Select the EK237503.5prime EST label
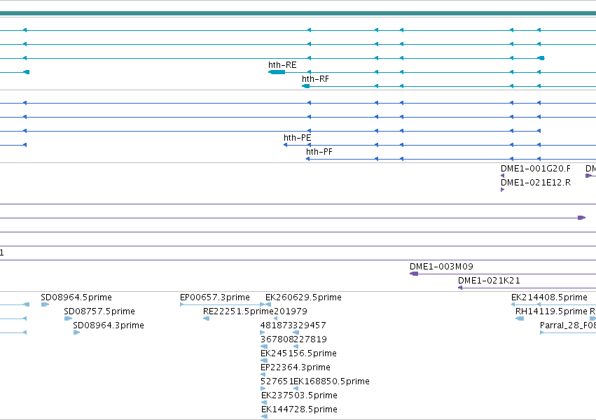The width and height of the screenshot is (596, 420). (299, 395)
